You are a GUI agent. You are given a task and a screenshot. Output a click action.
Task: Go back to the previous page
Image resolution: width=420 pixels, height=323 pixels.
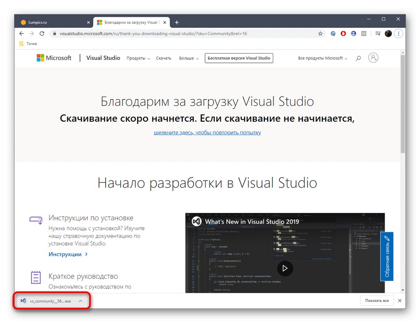[x=21, y=34]
